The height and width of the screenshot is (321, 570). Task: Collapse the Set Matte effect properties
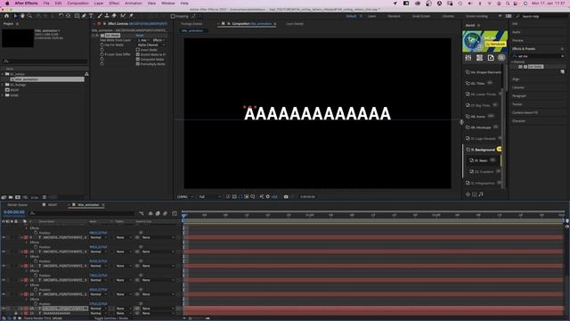point(94,36)
